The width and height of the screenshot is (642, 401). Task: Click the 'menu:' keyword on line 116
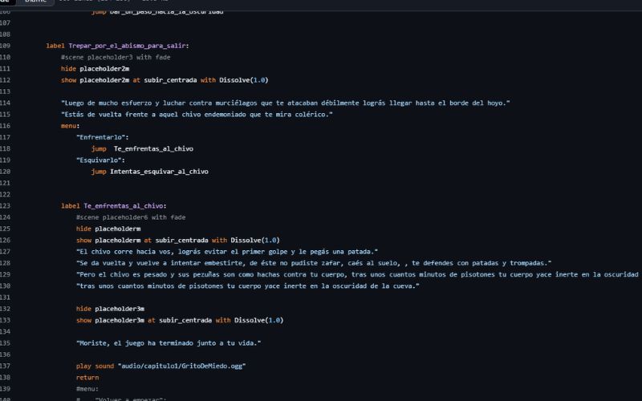click(70, 125)
